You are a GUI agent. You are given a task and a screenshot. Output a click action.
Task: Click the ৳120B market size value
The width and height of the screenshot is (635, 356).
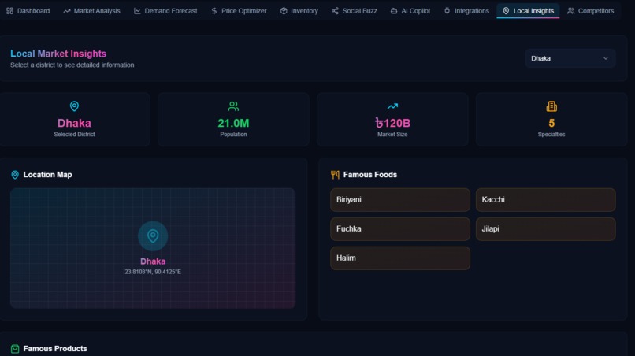point(392,123)
